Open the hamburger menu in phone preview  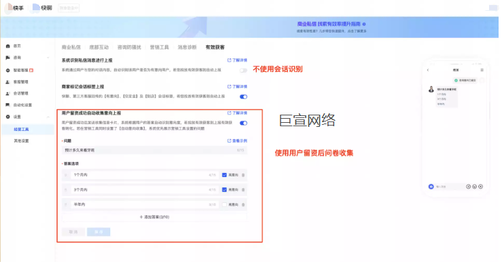482,70
